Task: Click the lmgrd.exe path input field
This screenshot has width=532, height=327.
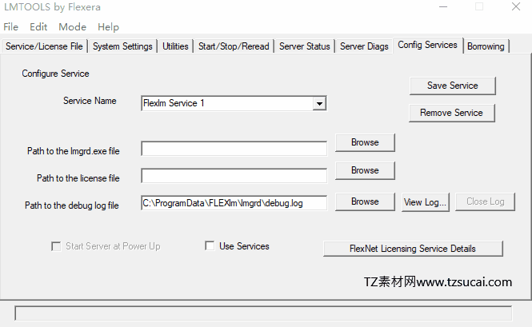Action: tap(234, 149)
